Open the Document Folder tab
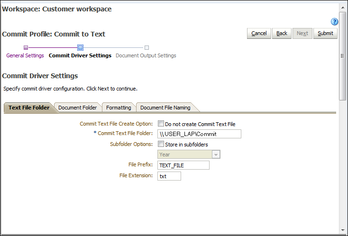Screen dimensions: 348x236 pyautogui.click(x=77, y=108)
